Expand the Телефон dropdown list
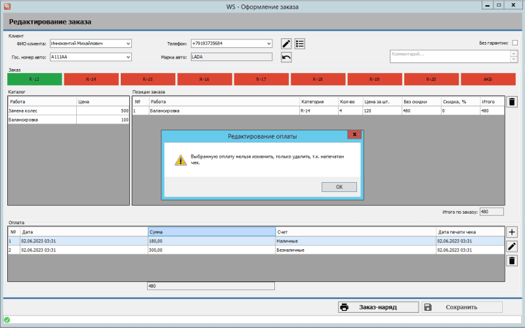This screenshot has height=328, width=525. click(268, 43)
